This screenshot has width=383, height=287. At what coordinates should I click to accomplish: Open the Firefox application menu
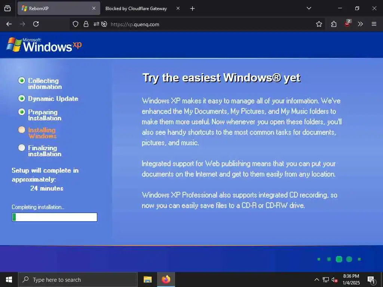[x=374, y=24]
